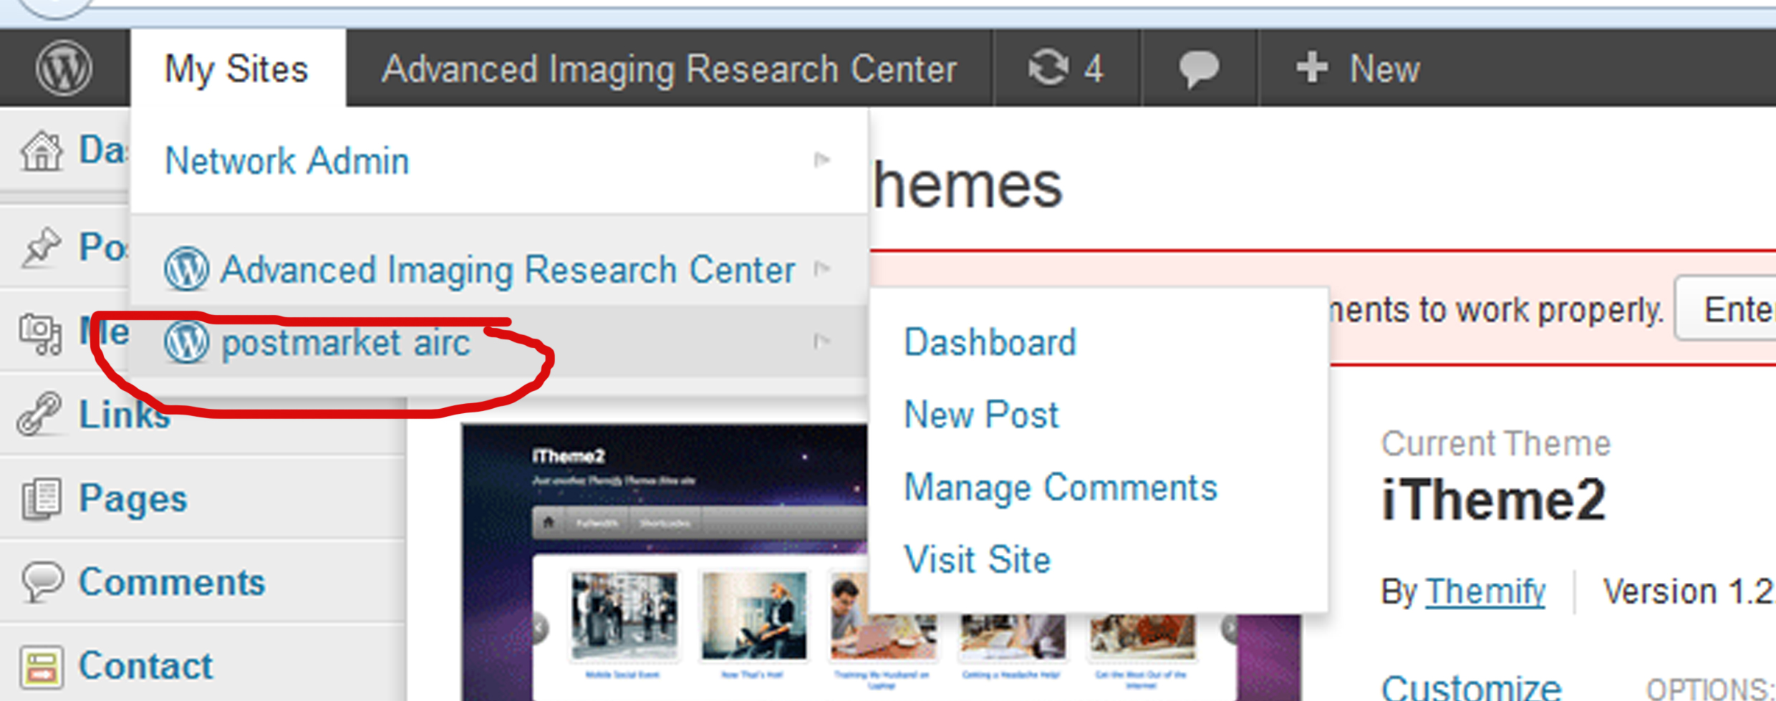Click Visit Site in the submenu
This screenshot has height=701, width=1776.
coord(977,560)
